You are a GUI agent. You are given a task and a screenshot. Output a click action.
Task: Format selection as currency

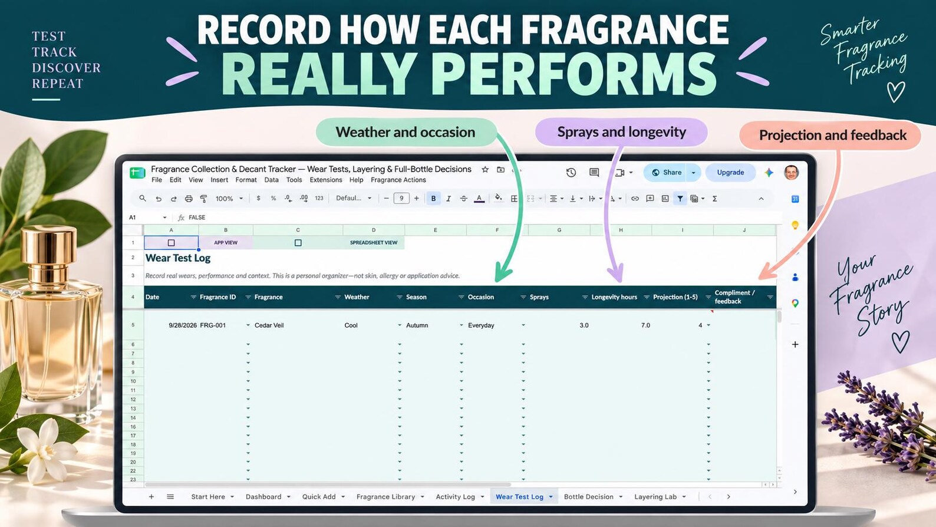(258, 199)
